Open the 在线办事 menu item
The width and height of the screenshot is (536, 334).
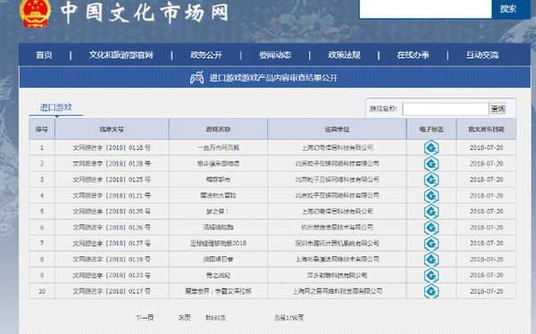413,54
